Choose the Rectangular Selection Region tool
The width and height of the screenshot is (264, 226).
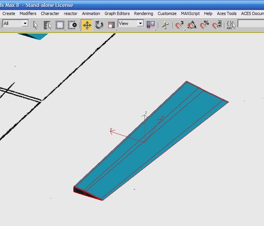click(60, 25)
